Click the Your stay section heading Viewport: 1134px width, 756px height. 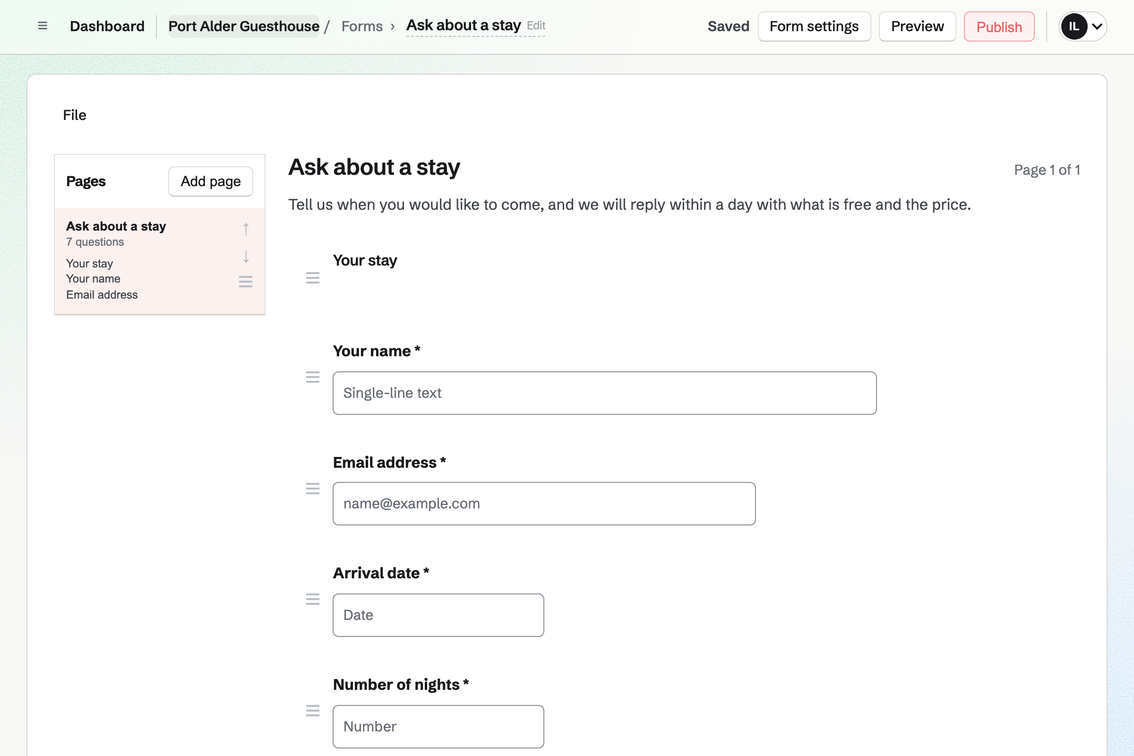tap(365, 260)
